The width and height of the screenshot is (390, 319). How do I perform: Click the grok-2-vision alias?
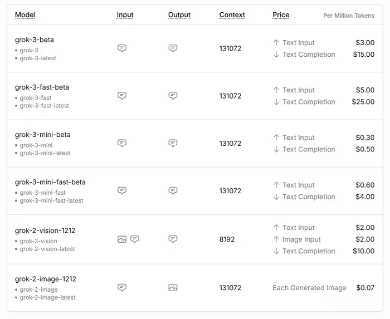tap(38, 241)
